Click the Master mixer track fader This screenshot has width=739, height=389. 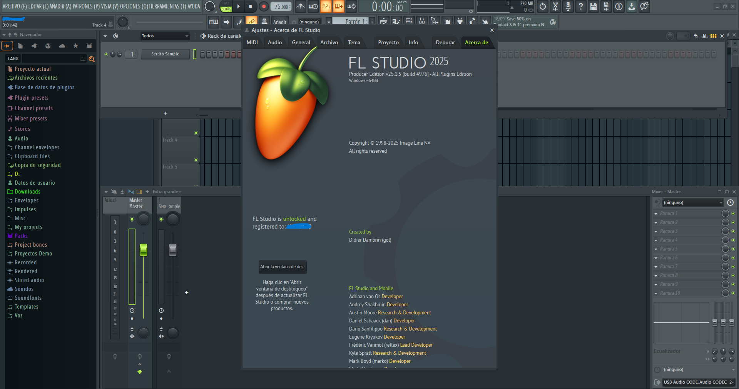point(144,250)
